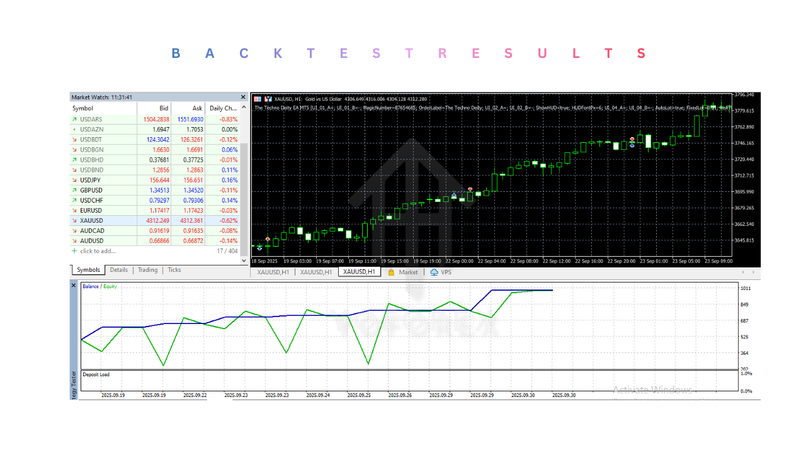Click the up arrow icon beside USDARS
Viewport: 806px width, 453px height.
click(x=74, y=120)
